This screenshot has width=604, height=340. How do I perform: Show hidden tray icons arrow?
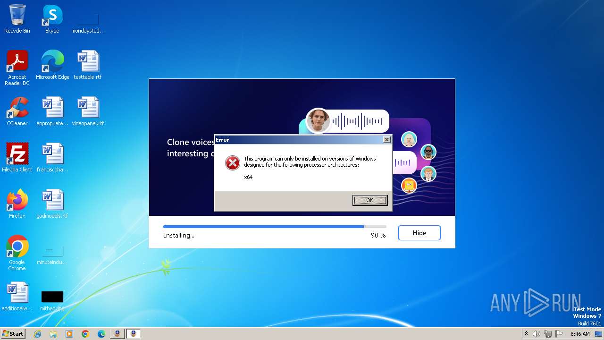526,334
